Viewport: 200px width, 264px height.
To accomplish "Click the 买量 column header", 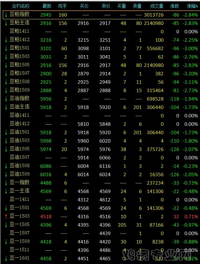I will [x=122, y=6].
